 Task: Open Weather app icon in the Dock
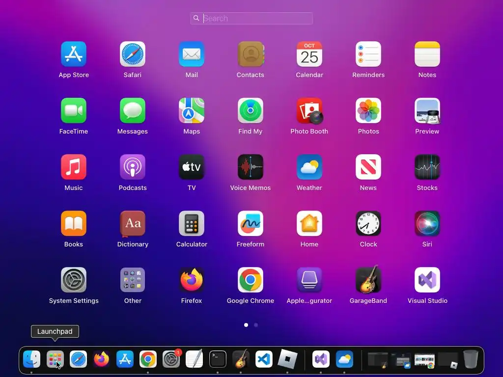point(344,359)
